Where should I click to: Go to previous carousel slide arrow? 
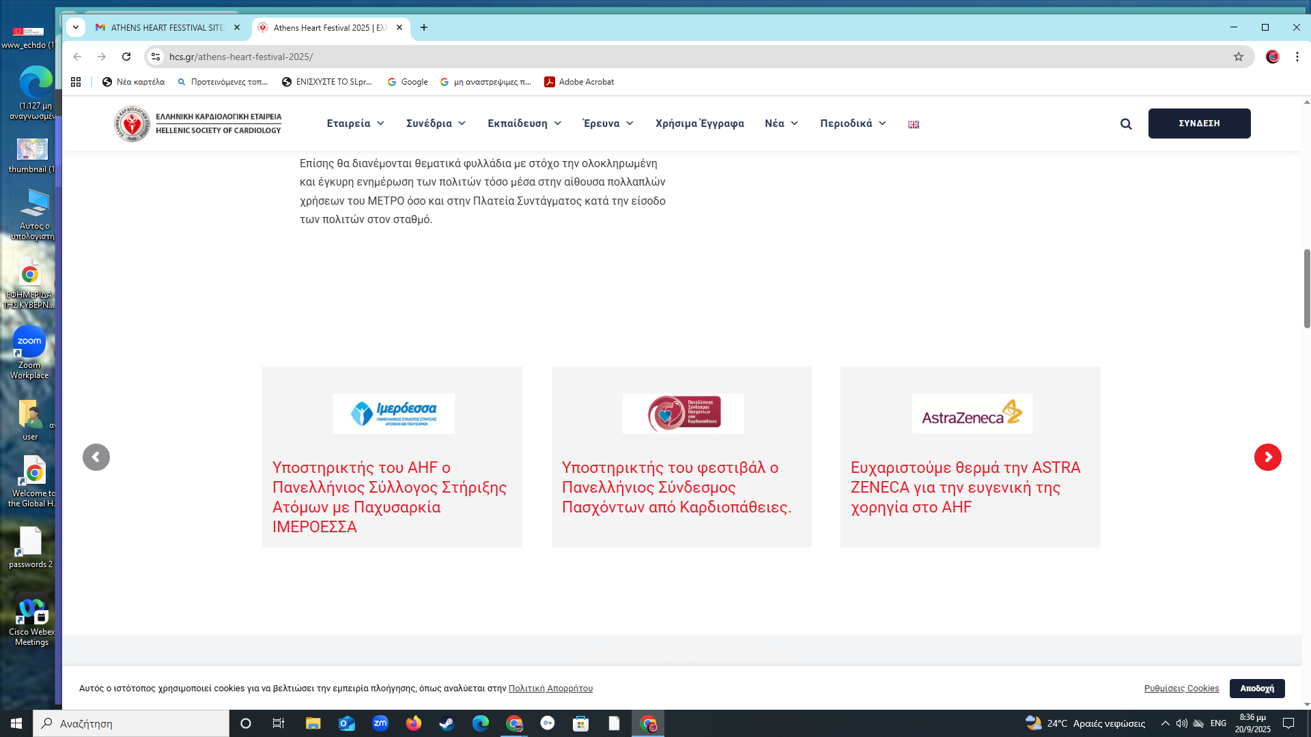[96, 457]
